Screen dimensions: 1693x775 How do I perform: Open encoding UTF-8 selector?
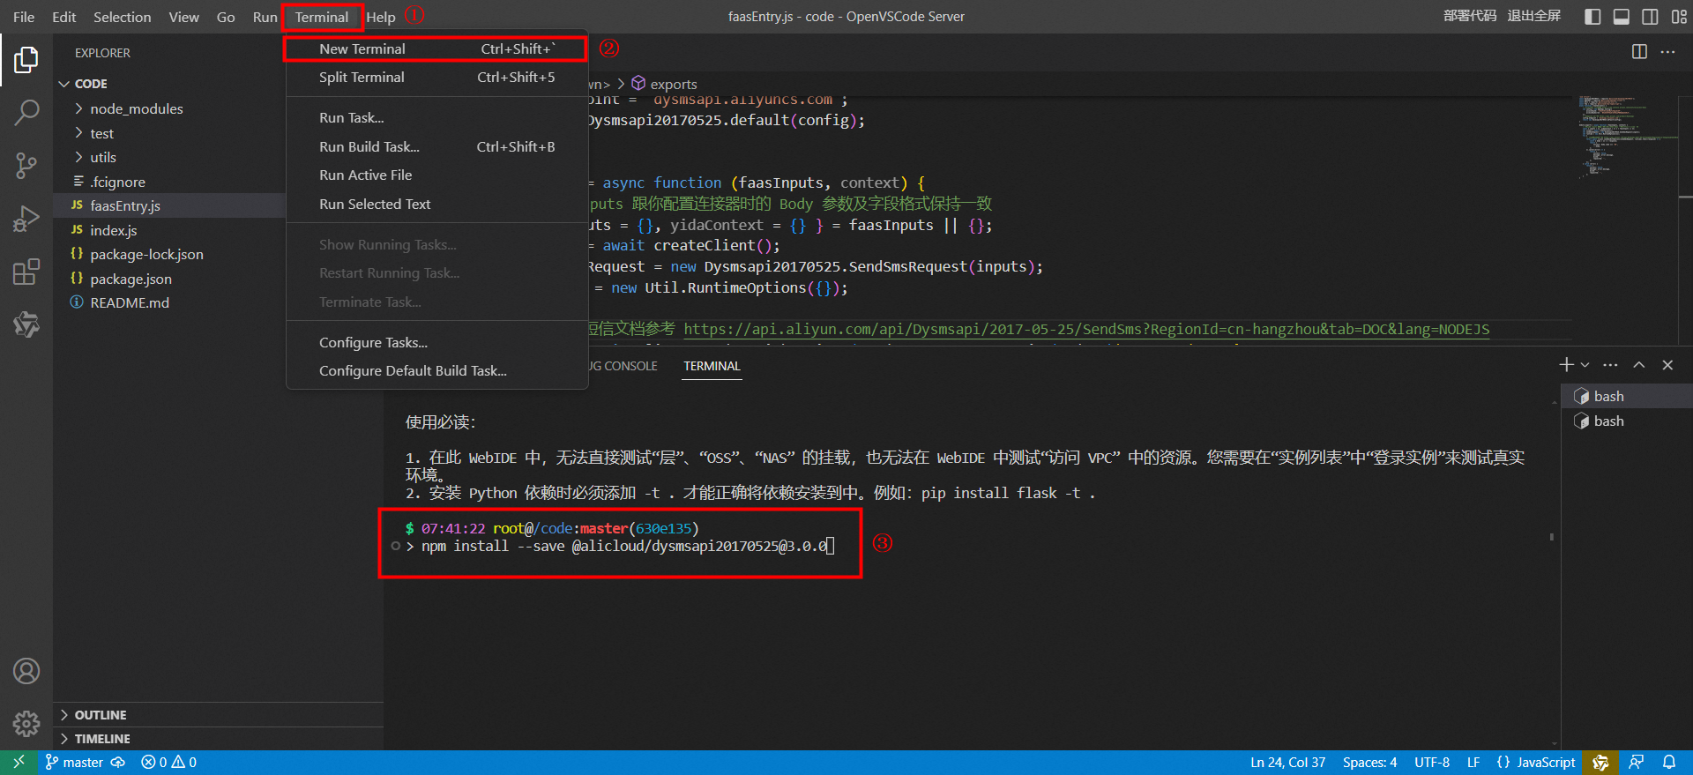click(x=1432, y=763)
